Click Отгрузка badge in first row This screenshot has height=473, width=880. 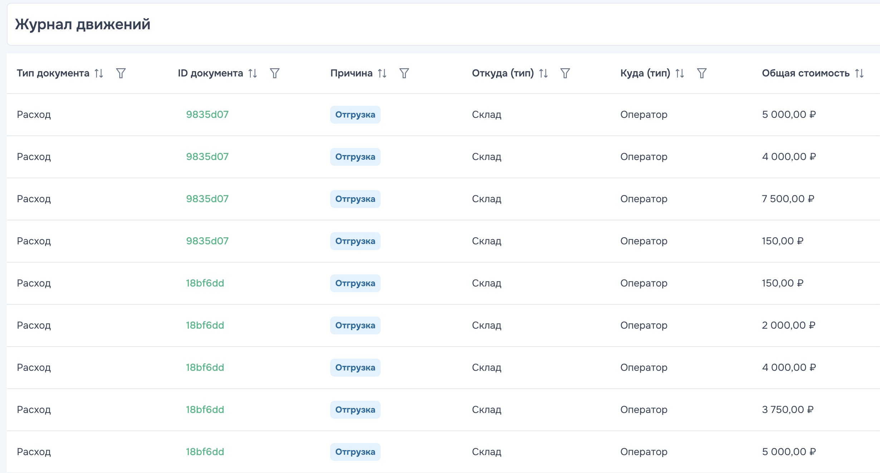(355, 115)
